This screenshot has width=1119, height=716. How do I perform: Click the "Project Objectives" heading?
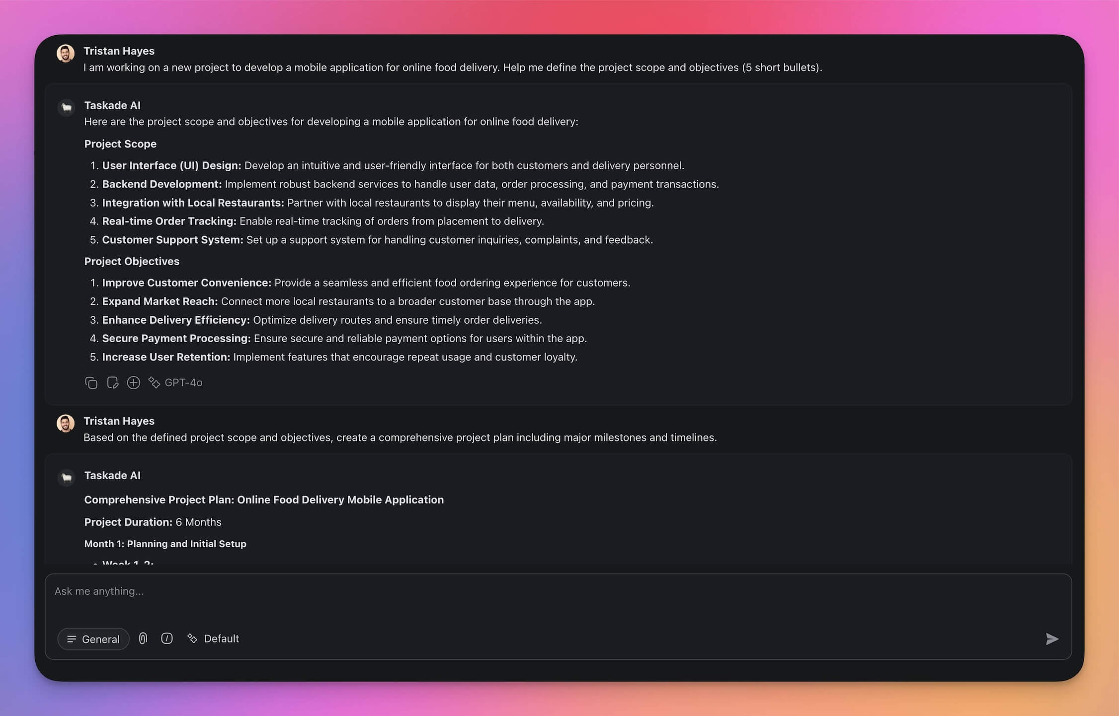132,262
